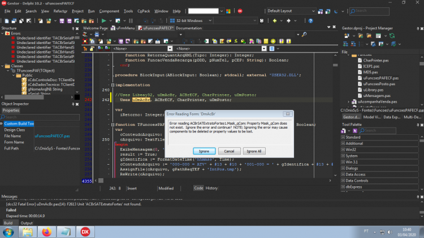The width and height of the screenshot is (424, 238).
Task: Click the blue Help question mark icon
Action: point(310,21)
